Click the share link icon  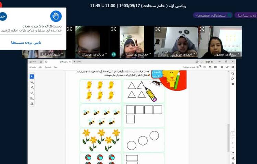[227, 67]
